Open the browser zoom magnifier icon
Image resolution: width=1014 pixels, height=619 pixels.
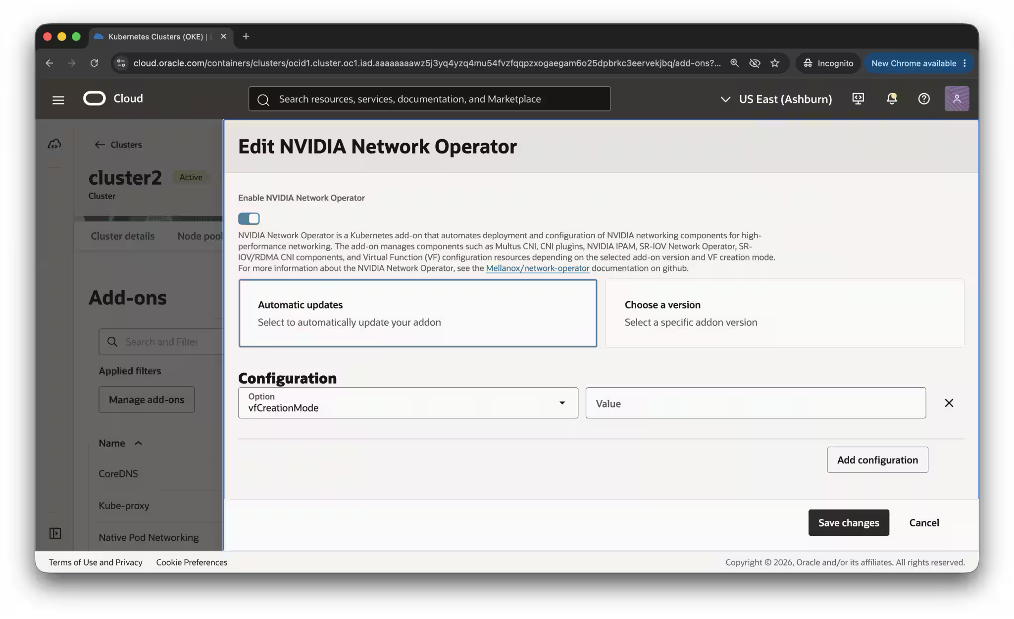coord(735,63)
